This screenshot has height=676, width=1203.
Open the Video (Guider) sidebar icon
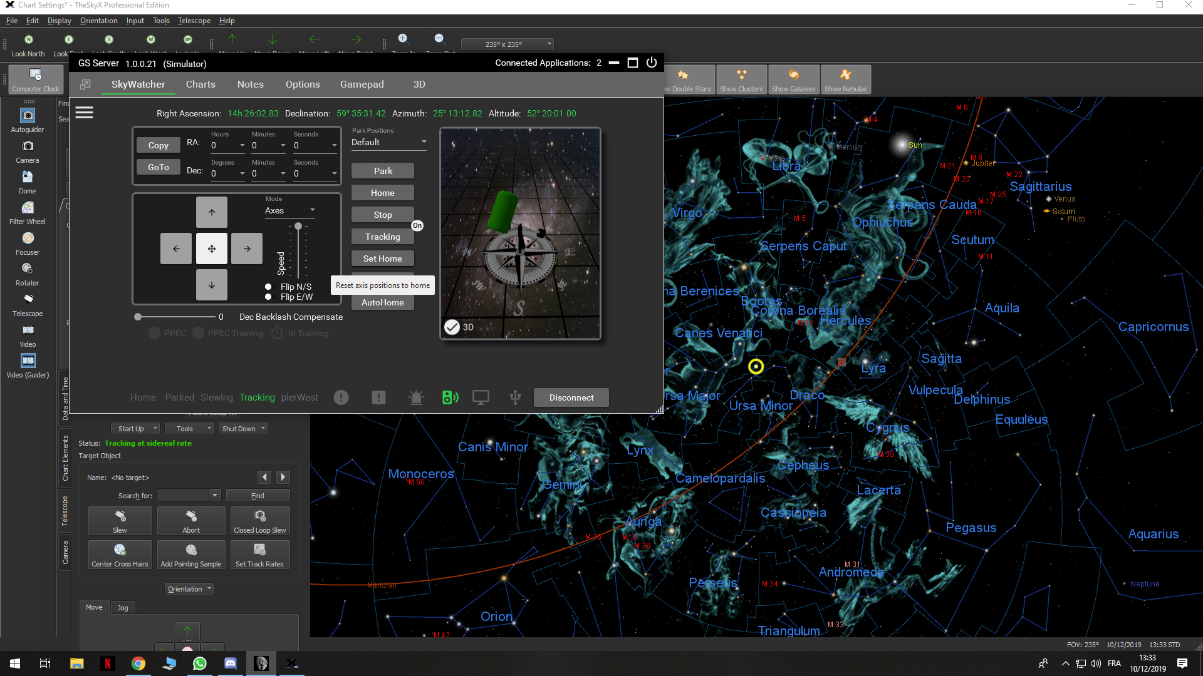28,361
